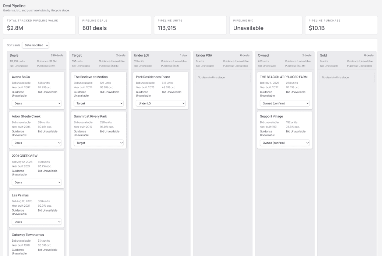Click the Total Tracked Pipeline Value $2.8M figure
The height and width of the screenshot is (256, 382).
coord(15,28)
